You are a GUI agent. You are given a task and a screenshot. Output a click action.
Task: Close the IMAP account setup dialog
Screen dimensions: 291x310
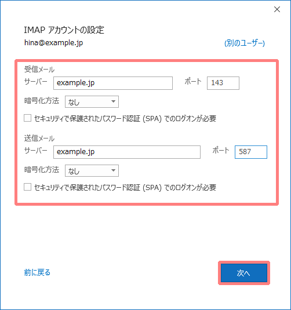(x=277, y=9)
